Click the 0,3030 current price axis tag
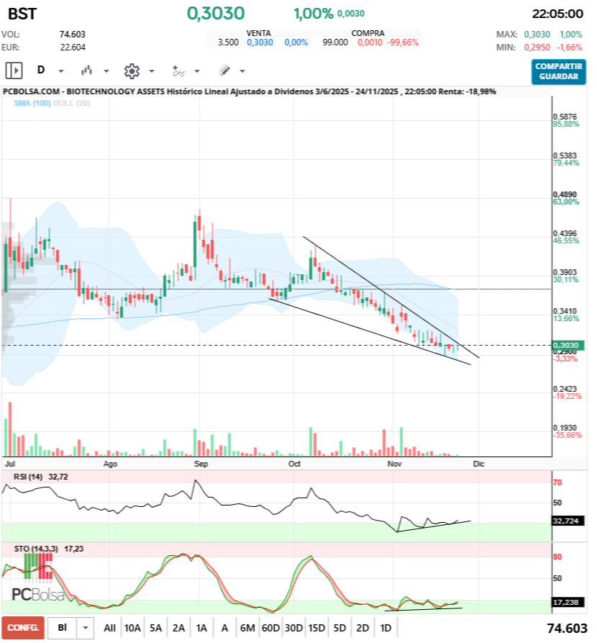This screenshot has width=597, height=643. 568,346
